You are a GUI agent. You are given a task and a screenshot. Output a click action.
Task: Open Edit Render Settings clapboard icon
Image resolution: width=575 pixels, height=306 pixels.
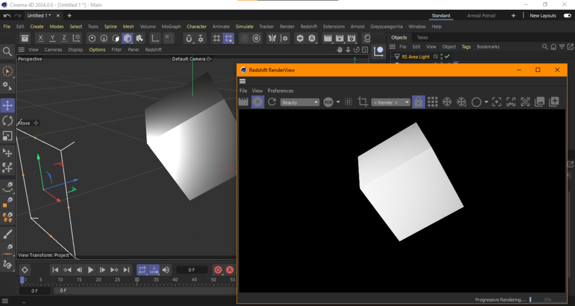tap(351, 38)
